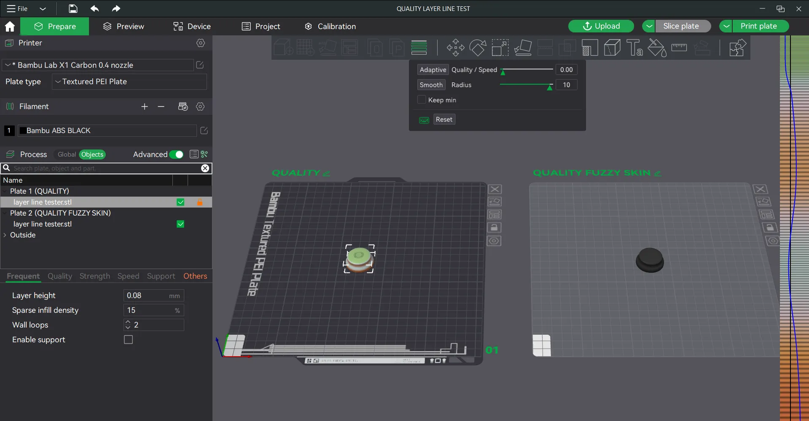The width and height of the screenshot is (809, 421).
Task: Toggle the Advanced mode switch
Action: (176, 155)
